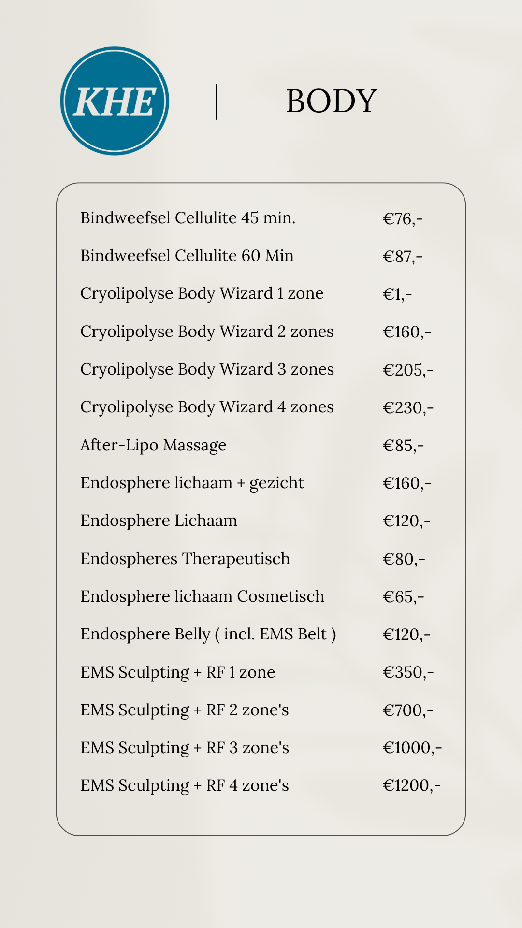Viewport: 522px width, 928px height.
Task: Click the €76,- price
Action: [x=403, y=219]
